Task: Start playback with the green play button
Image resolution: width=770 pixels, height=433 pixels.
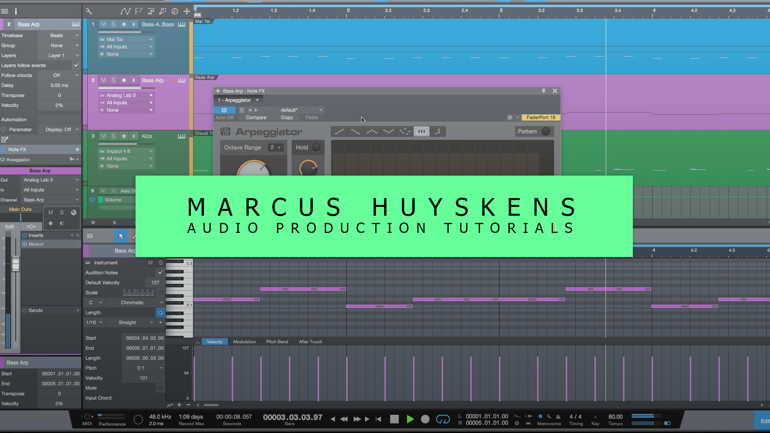Action: (x=410, y=419)
